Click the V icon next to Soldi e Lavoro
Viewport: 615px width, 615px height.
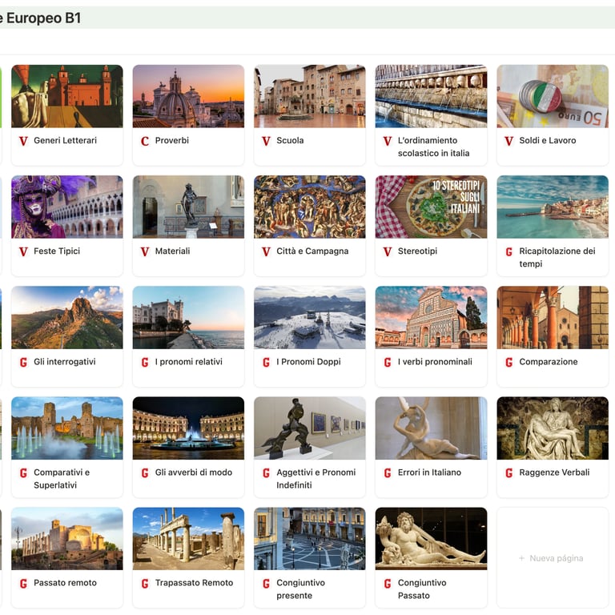[508, 141]
